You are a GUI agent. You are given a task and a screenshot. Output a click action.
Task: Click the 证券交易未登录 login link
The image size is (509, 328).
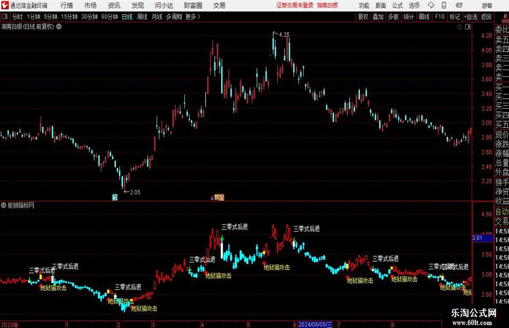pos(295,5)
